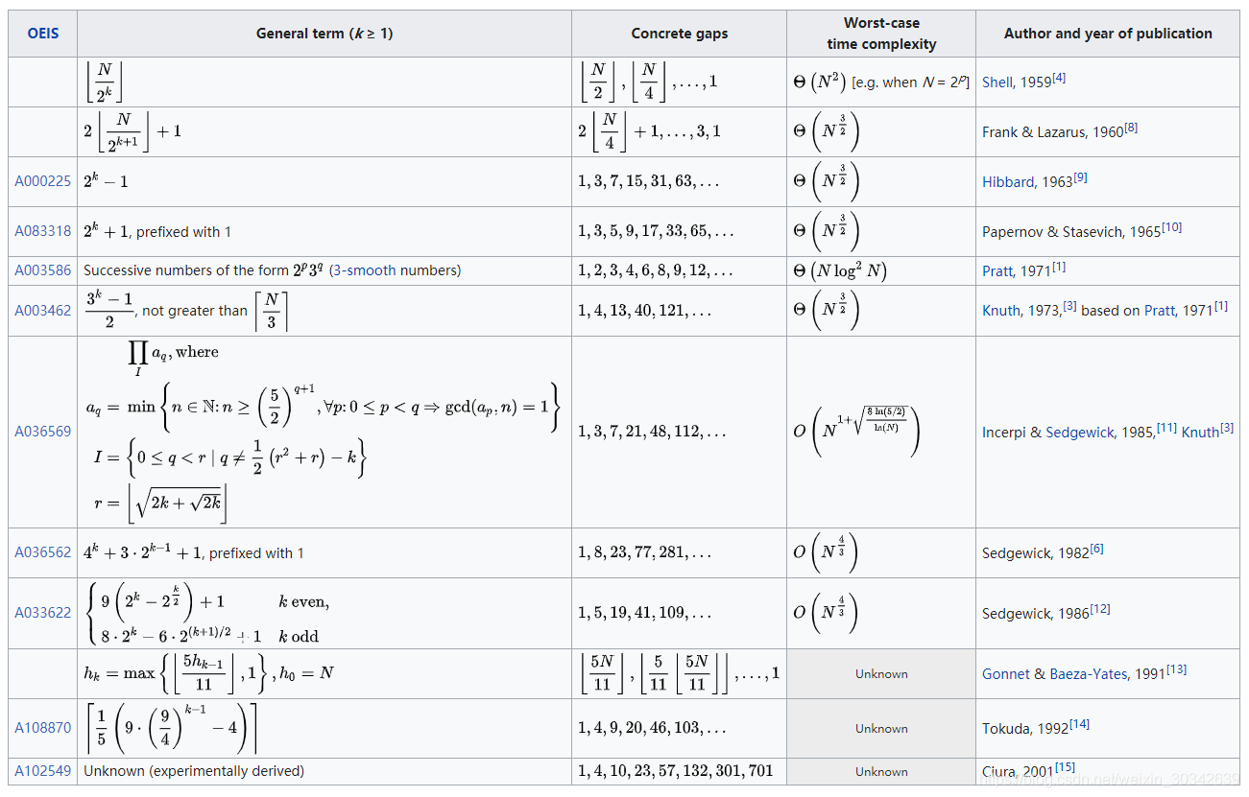Open OEIS sequence A003462
This screenshot has height=797, width=1249.
[43, 310]
